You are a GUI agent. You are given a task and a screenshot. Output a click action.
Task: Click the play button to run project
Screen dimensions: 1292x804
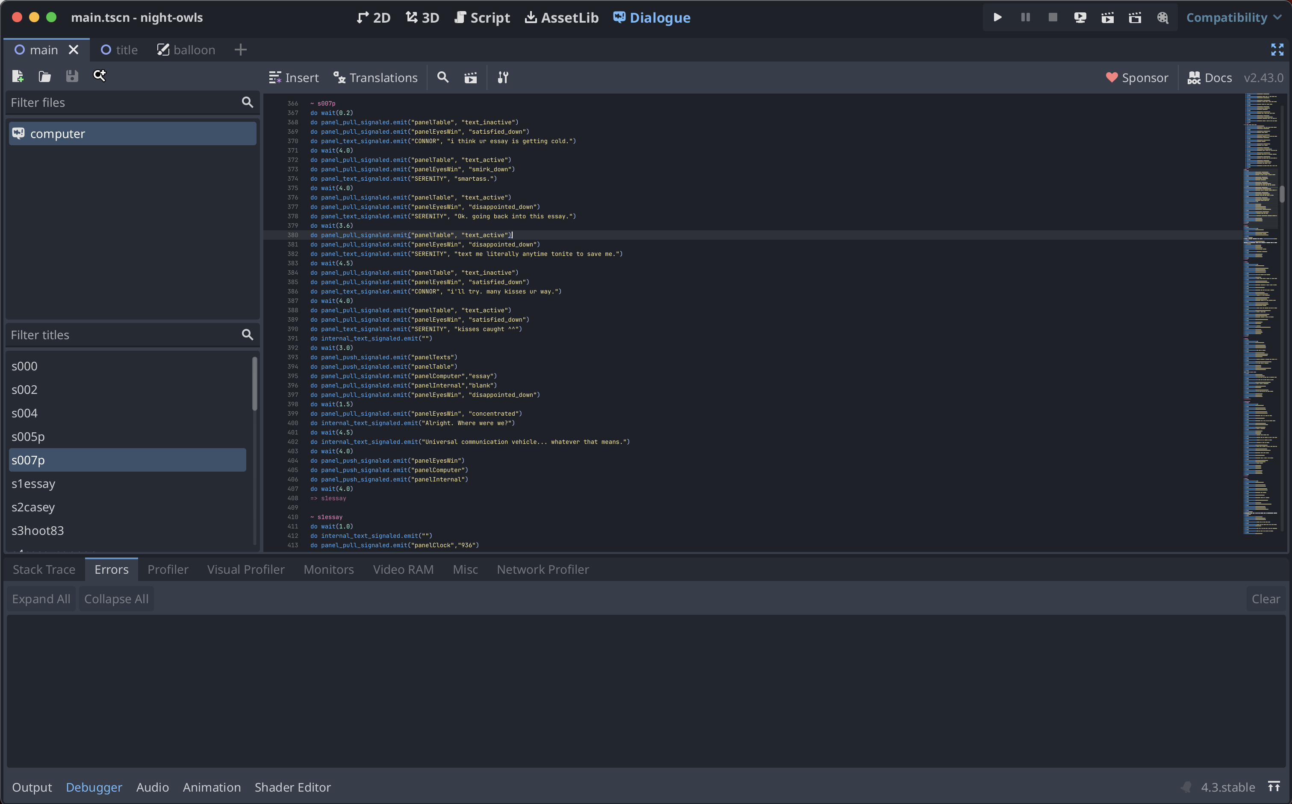[x=997, y=17]
